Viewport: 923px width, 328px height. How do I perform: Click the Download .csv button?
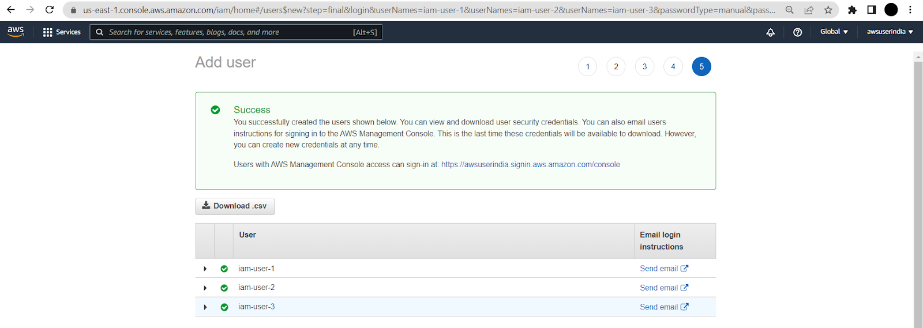click(x=235, y=206)
